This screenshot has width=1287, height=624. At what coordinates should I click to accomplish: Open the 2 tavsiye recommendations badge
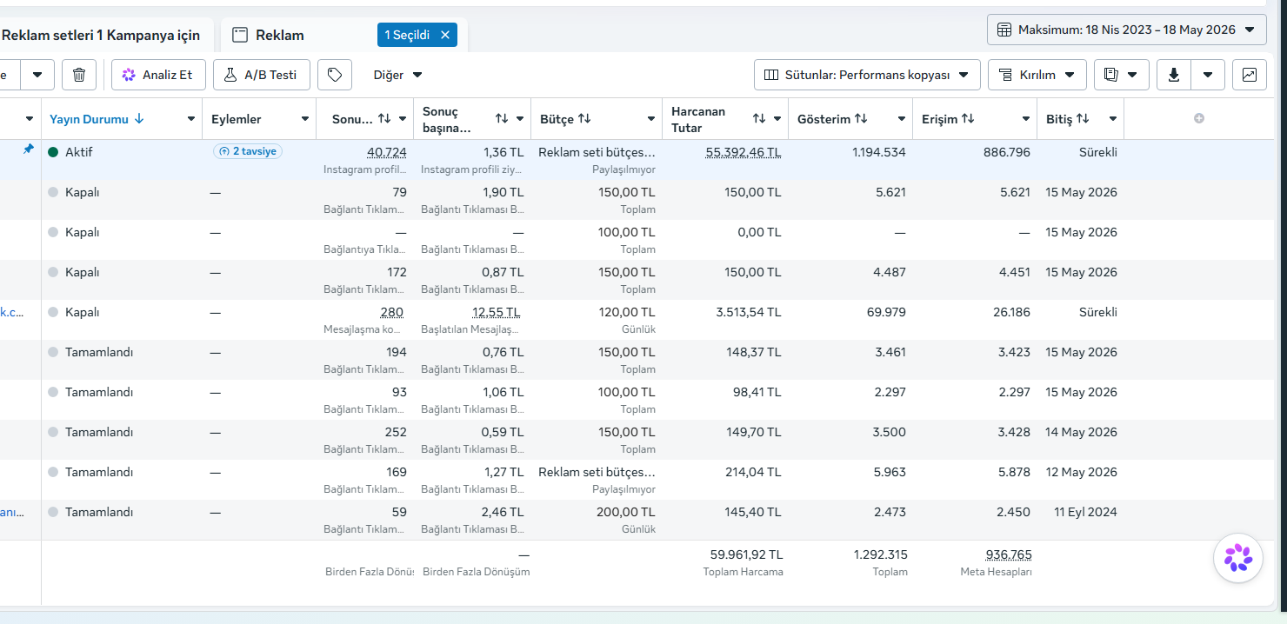coord(248,151)
